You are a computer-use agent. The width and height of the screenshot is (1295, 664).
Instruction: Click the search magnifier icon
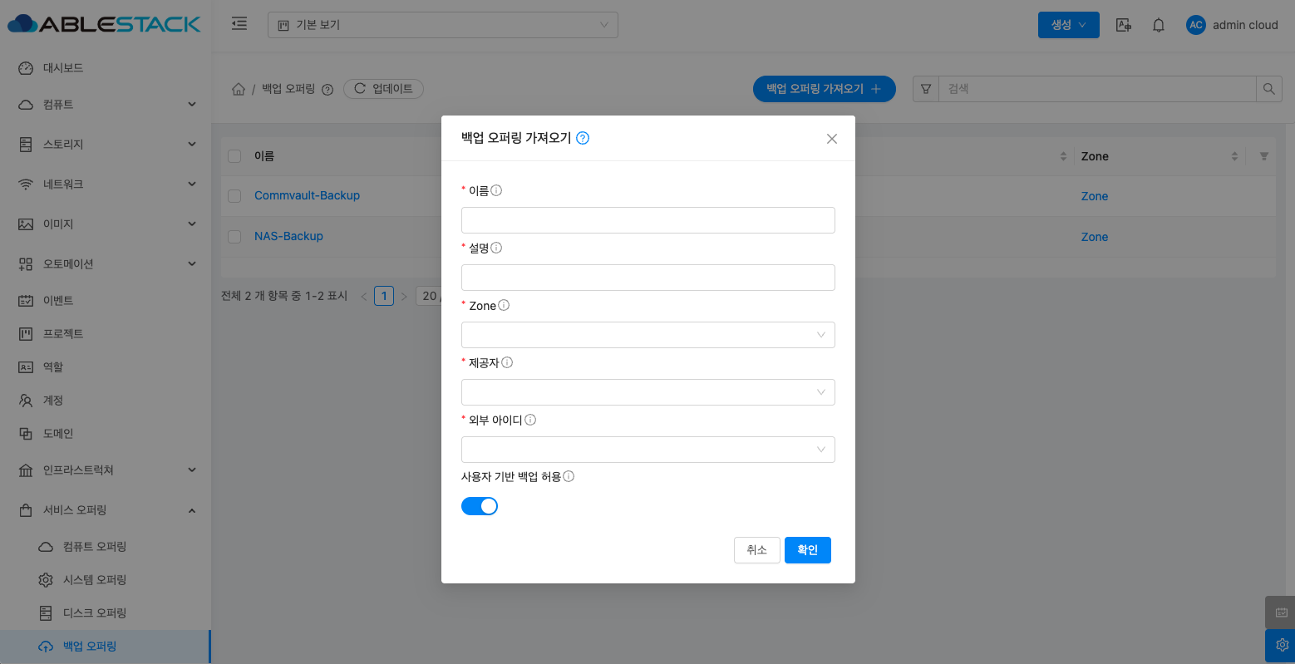[x=1268, y=89]
